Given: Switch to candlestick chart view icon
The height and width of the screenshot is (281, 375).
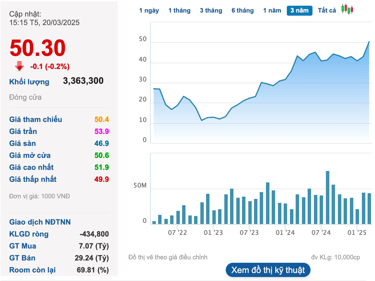Looking at the screenshot, I should click(347, 9).
